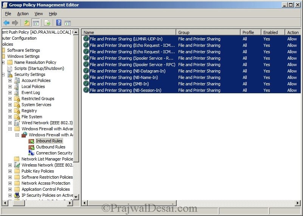Screen dimensions: 303x216
Task: Select the Connection Security tree item
Action: (54, 153)
